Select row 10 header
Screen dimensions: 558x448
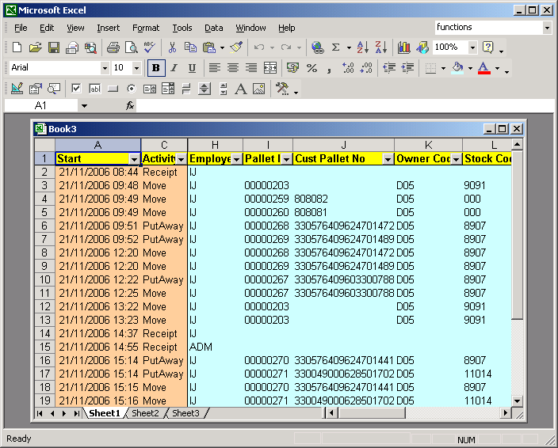pyautogui.click(x=45, y=279)
